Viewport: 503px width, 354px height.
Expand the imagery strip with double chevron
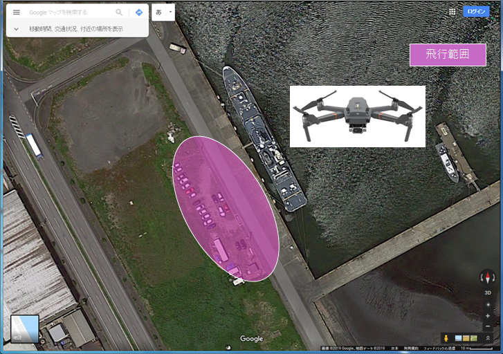point(487,337)
